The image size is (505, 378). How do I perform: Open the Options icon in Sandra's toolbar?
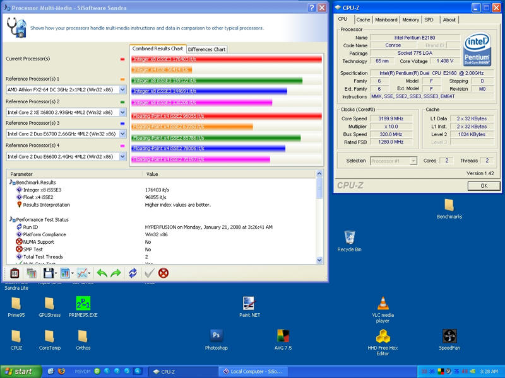coord(15,273)
